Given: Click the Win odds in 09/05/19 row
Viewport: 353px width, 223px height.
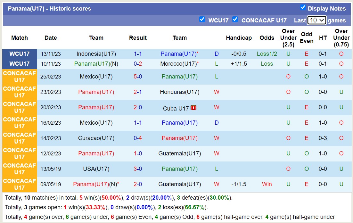Looking at the screenshot, I should point(267,184).
